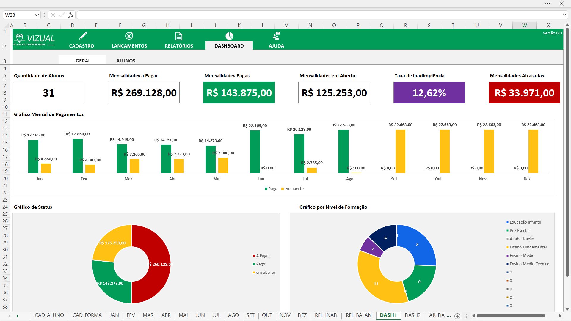Click the next sheet navigation arrow
571x321 pixels.
pos(18,316)
